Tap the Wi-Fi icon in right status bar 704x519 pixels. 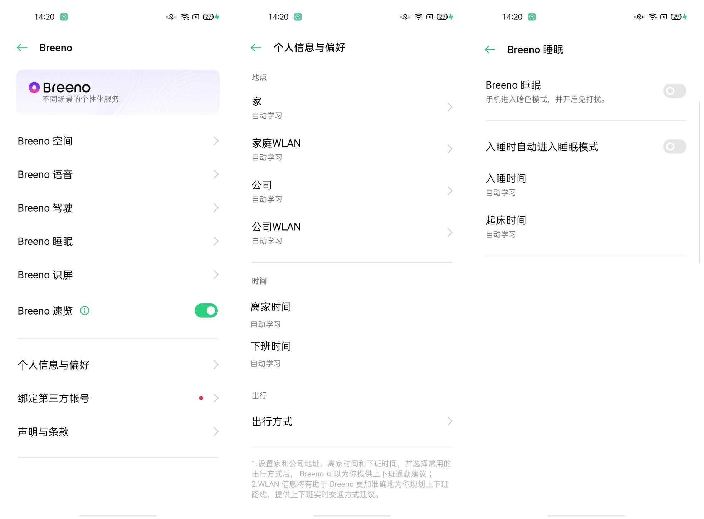652,17
